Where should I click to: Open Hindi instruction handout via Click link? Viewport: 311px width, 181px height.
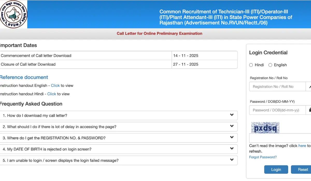(52, 94)
